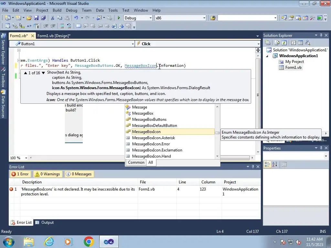Collapse the WindowsApplication1 project node
The width and height of the screenshot is (331, 248).
(267, 56)
